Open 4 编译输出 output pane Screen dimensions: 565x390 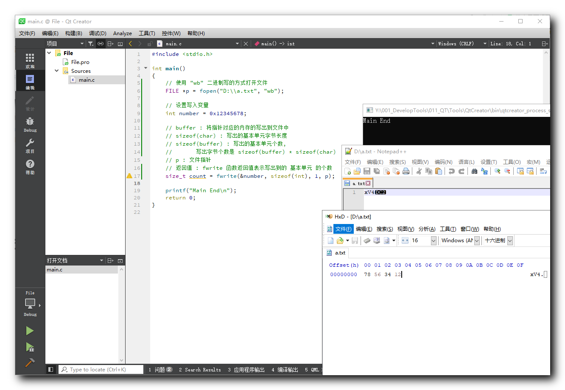pos(285,370)
